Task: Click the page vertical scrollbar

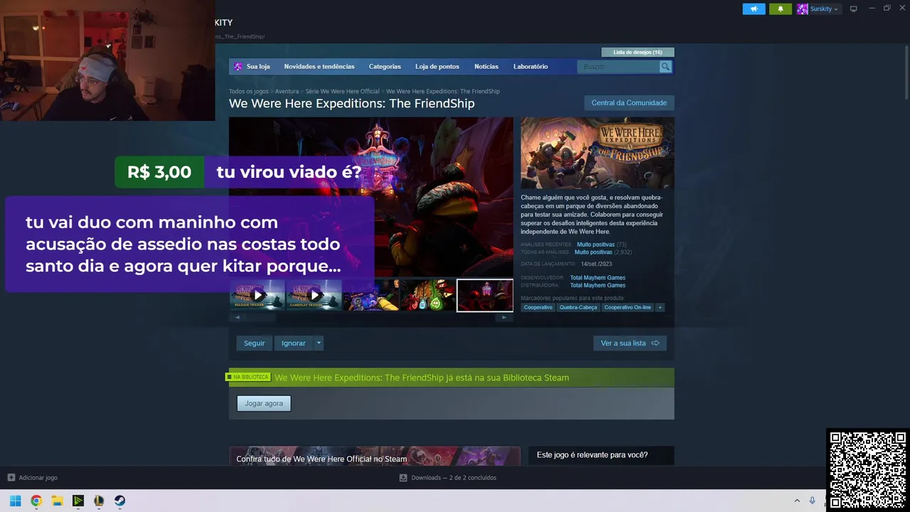Action: click(x=905, y=71)
